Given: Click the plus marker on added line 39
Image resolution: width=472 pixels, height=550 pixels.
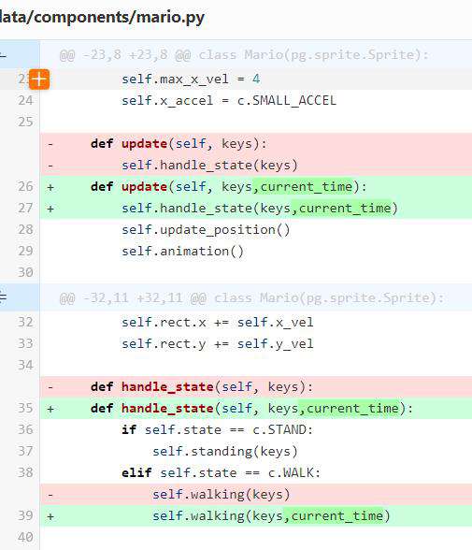Looking at the screenshot, I should point(50,516).
